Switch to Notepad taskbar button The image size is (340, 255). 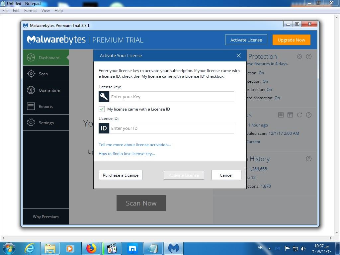pyautogui.click(x=153, y=248)
